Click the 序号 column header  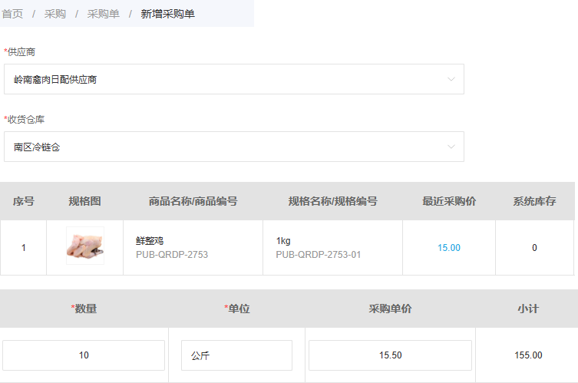pyautogui.click(x=24, y=201)
